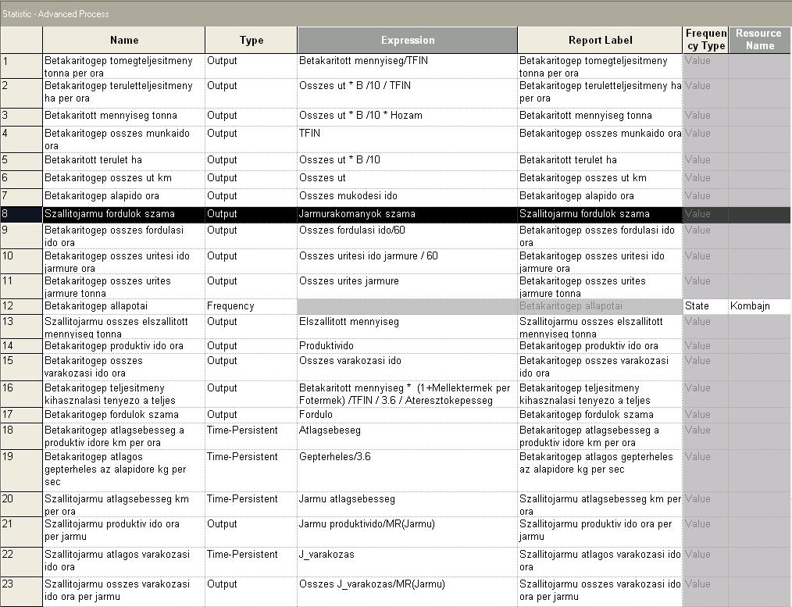
Task: Select row number 19 header
Action: pos(21,470)
